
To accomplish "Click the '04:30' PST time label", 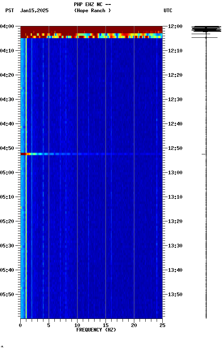I will coord(7,100).
